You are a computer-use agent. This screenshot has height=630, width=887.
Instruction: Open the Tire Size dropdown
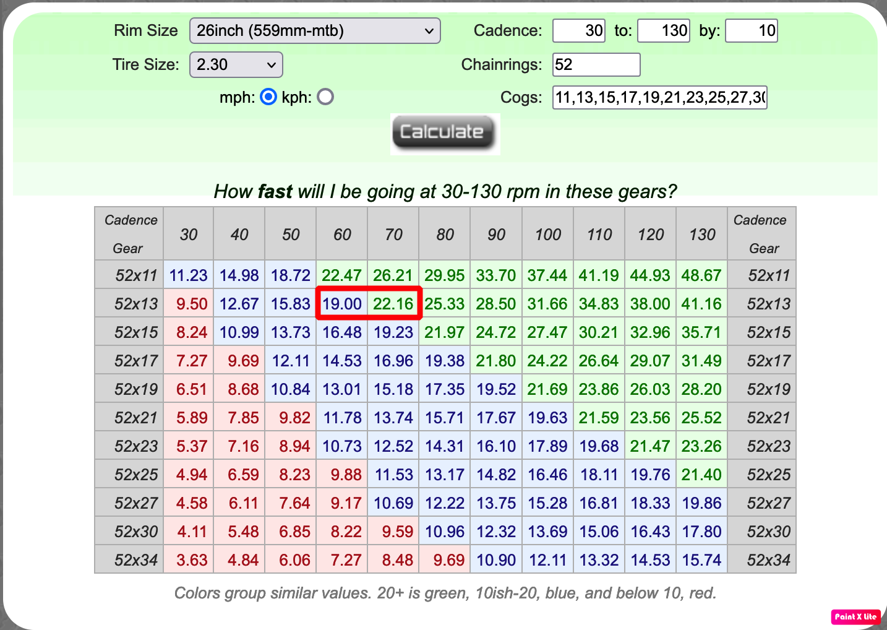pyautogui.click(x=236, y=64)
